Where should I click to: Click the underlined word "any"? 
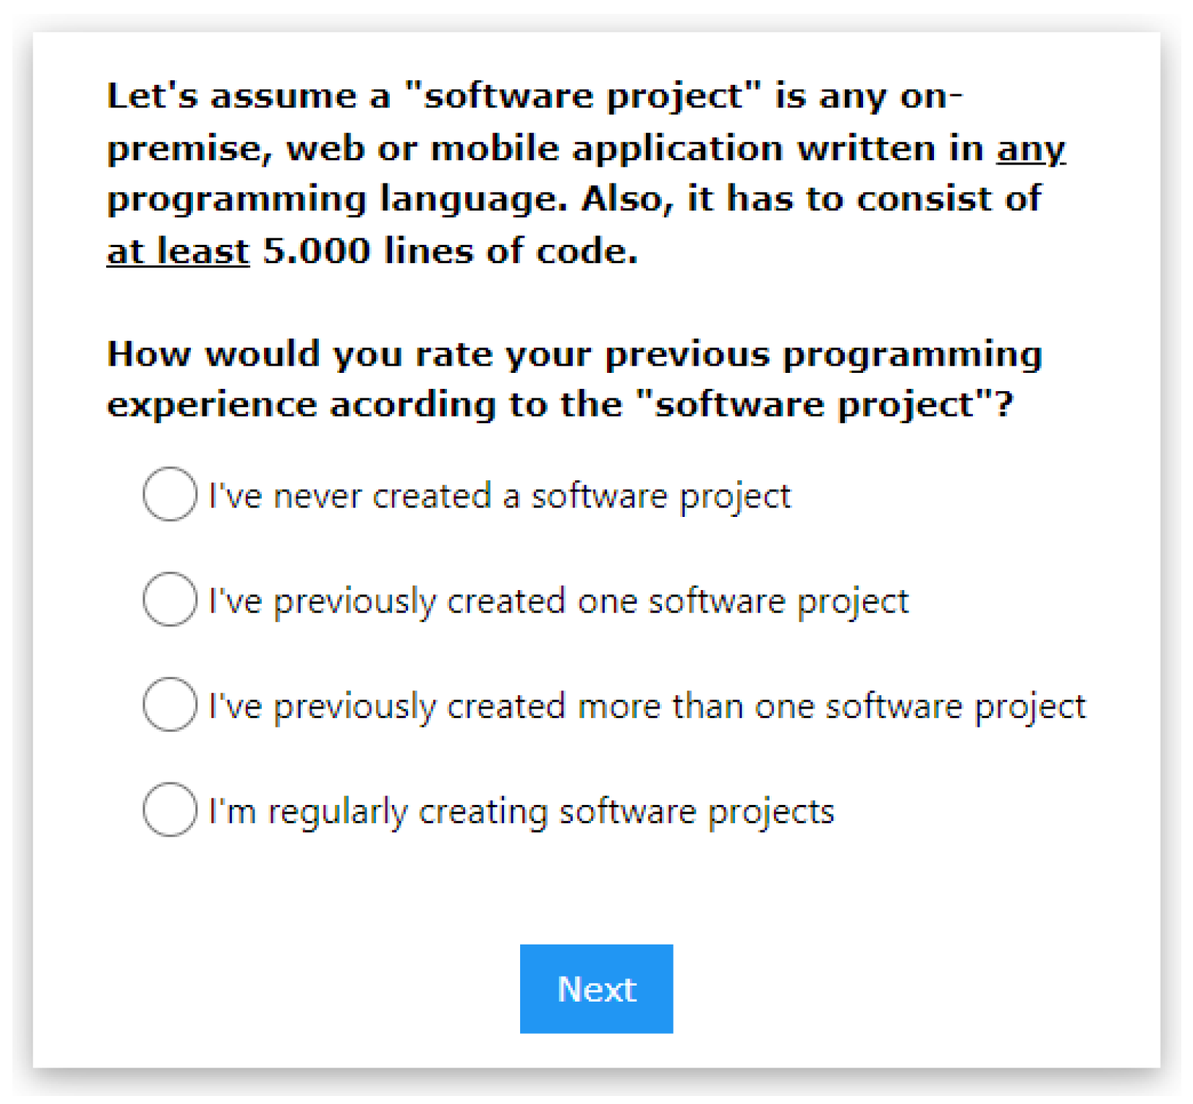coord(1030,149)
